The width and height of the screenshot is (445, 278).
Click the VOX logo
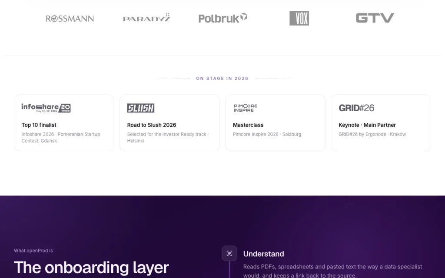pyautogui.click(x=299, y=18)
